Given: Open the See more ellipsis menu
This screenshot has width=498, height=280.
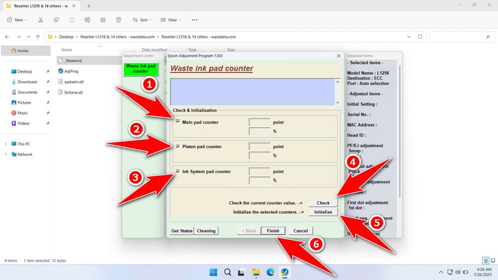Looking at the screenshot, I should [195, 20].
